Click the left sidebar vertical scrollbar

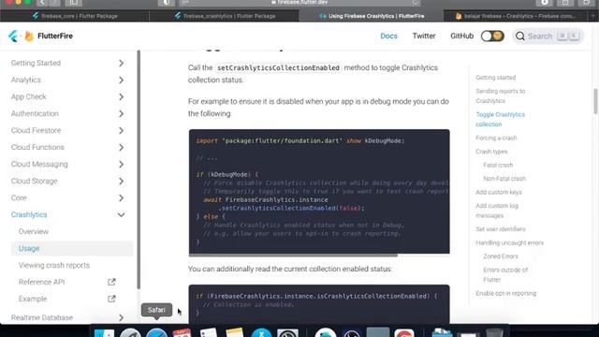[x=139, y=169]
